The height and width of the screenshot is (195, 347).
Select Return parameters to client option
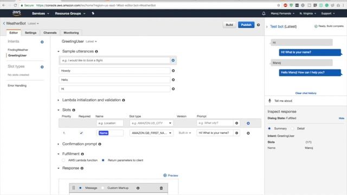click(x=103, y=160)
